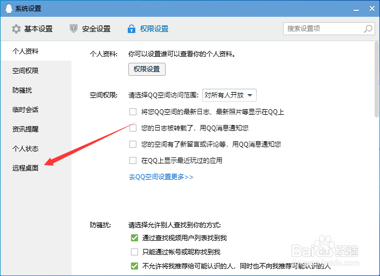The image size is (380, 276).
Task: Click the gear icon for 基本设置
Action: pyautogui.click(x=16, y=29)
